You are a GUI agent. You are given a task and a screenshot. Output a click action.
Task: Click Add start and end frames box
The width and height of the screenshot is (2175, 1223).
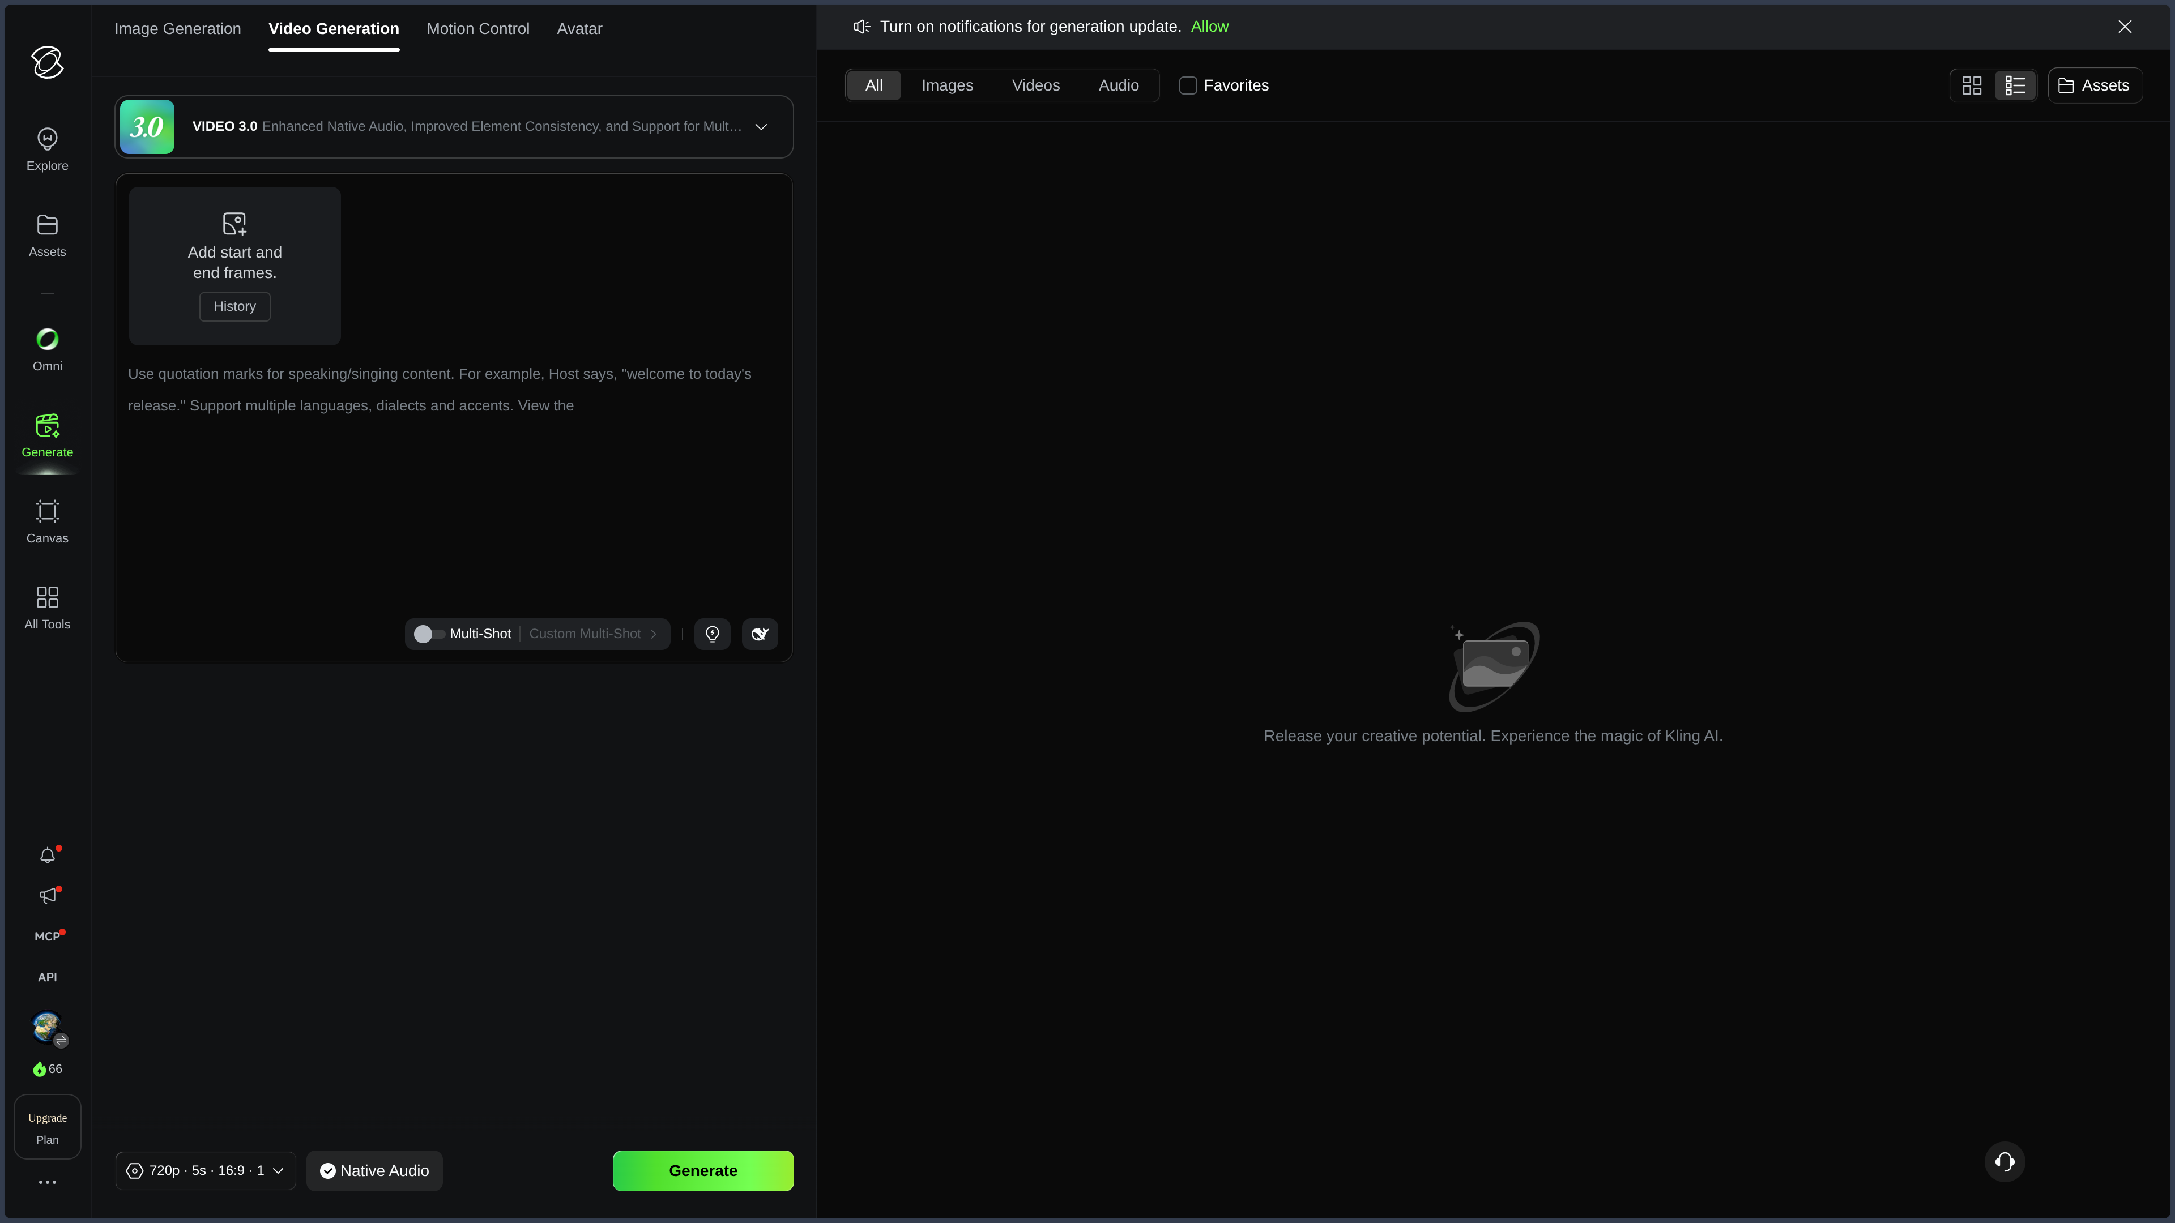(x=234, y=266)
